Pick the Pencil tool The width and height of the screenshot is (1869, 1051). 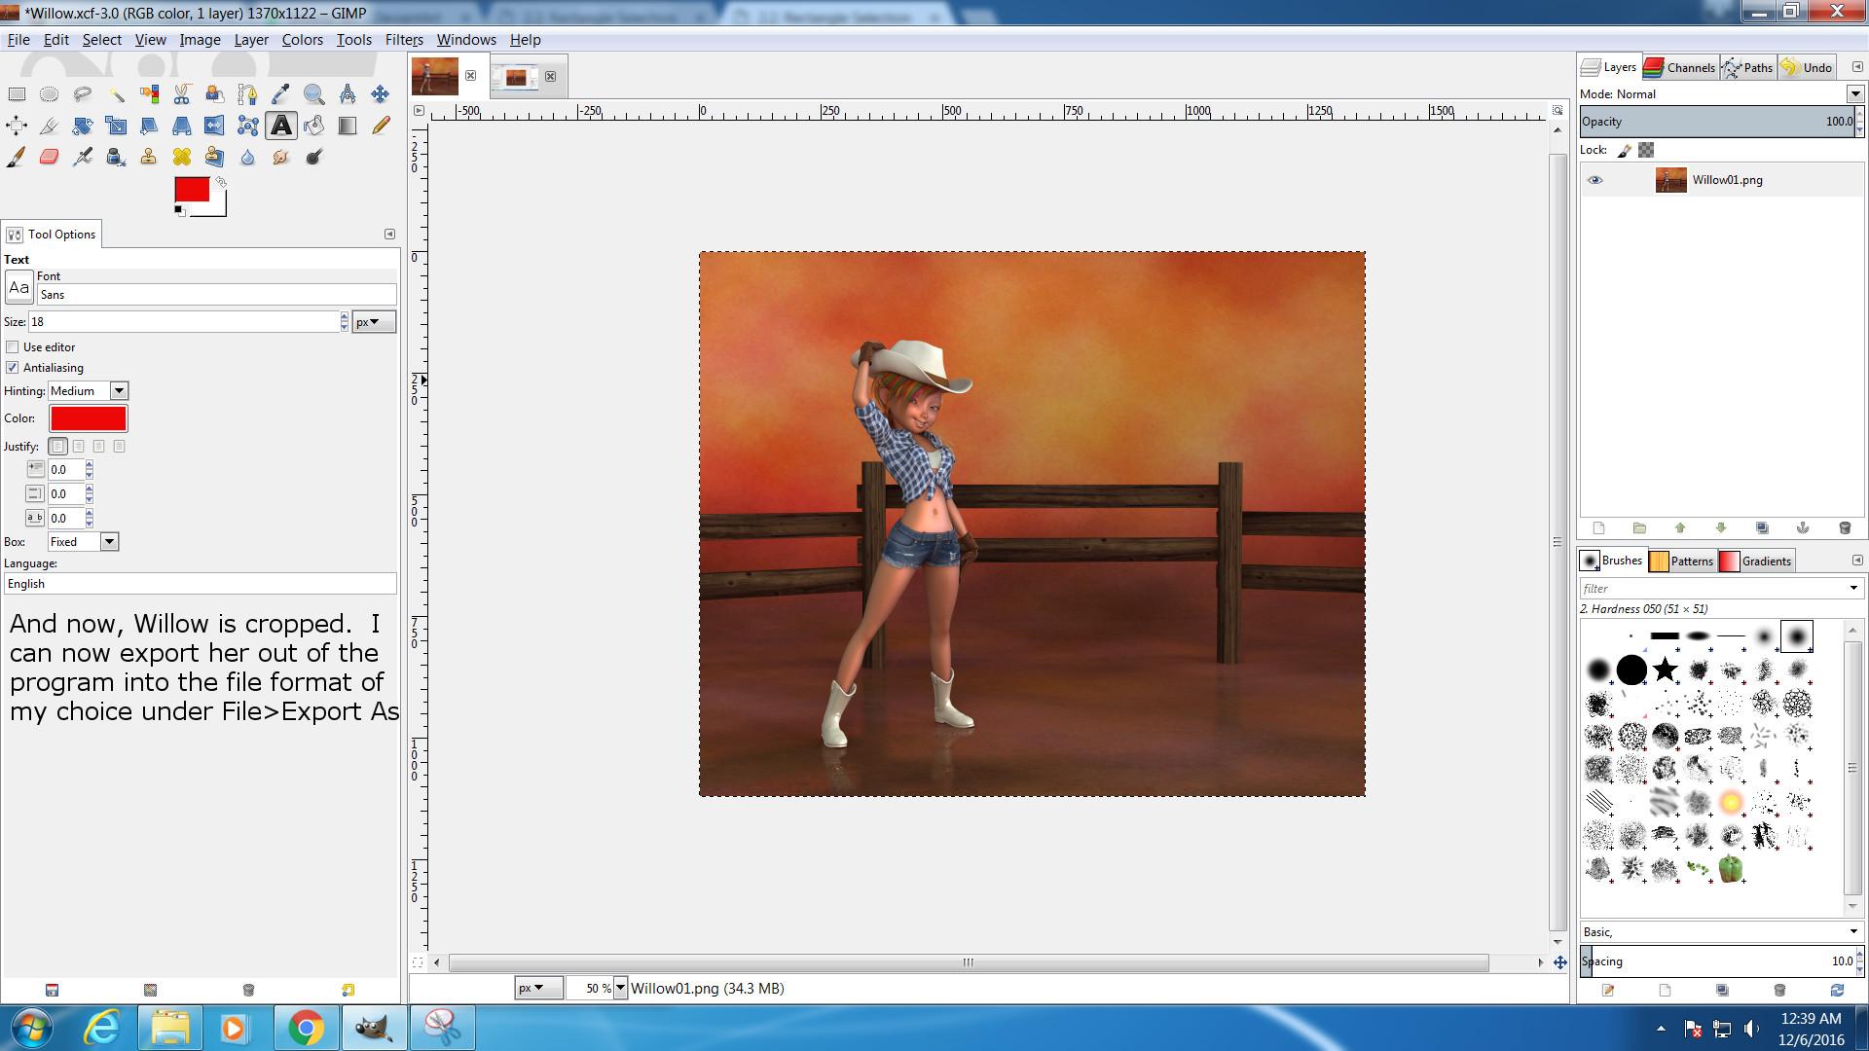tap(381, 126)
